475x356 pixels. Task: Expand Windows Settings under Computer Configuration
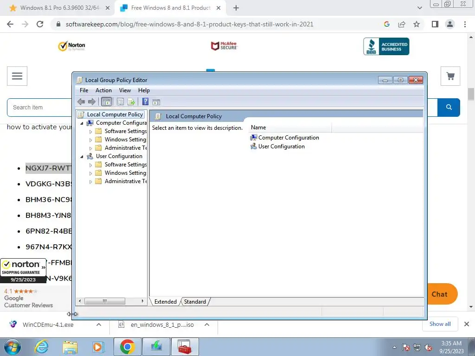(x=90, y=140)
